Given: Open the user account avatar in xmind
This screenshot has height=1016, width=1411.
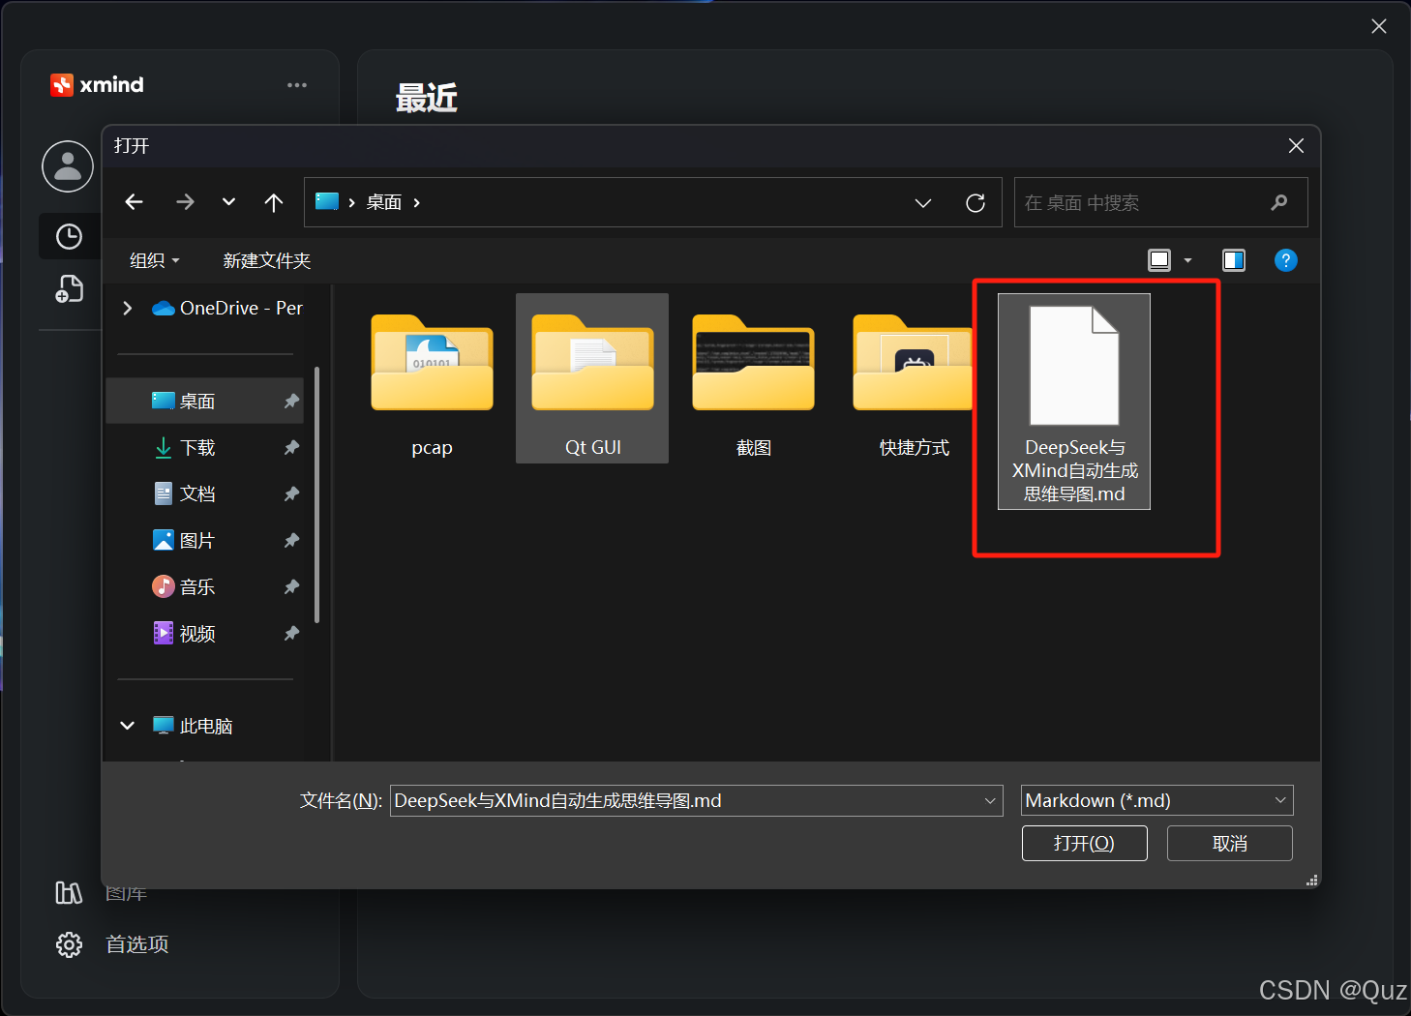Looking at the screenshot, I should 68,166.
